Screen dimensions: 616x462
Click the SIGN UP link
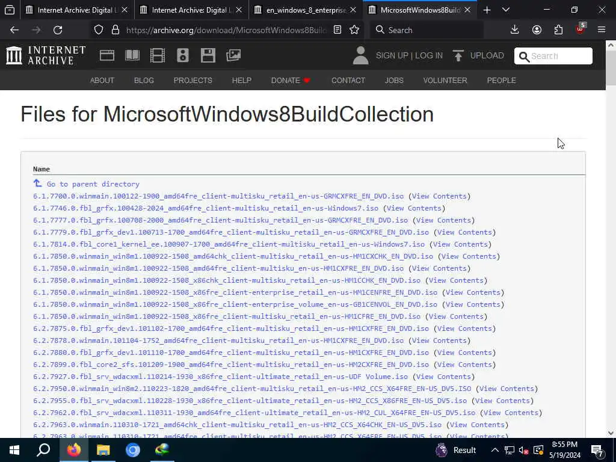point(392,55)
